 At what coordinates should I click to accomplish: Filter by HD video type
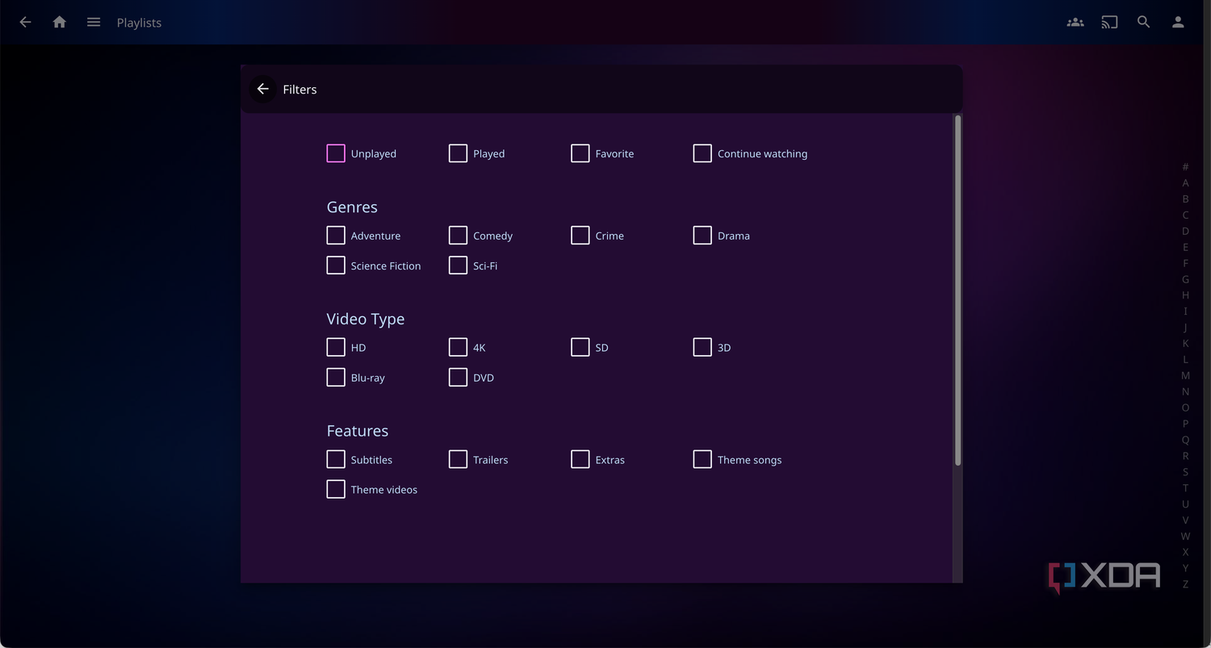336,347
